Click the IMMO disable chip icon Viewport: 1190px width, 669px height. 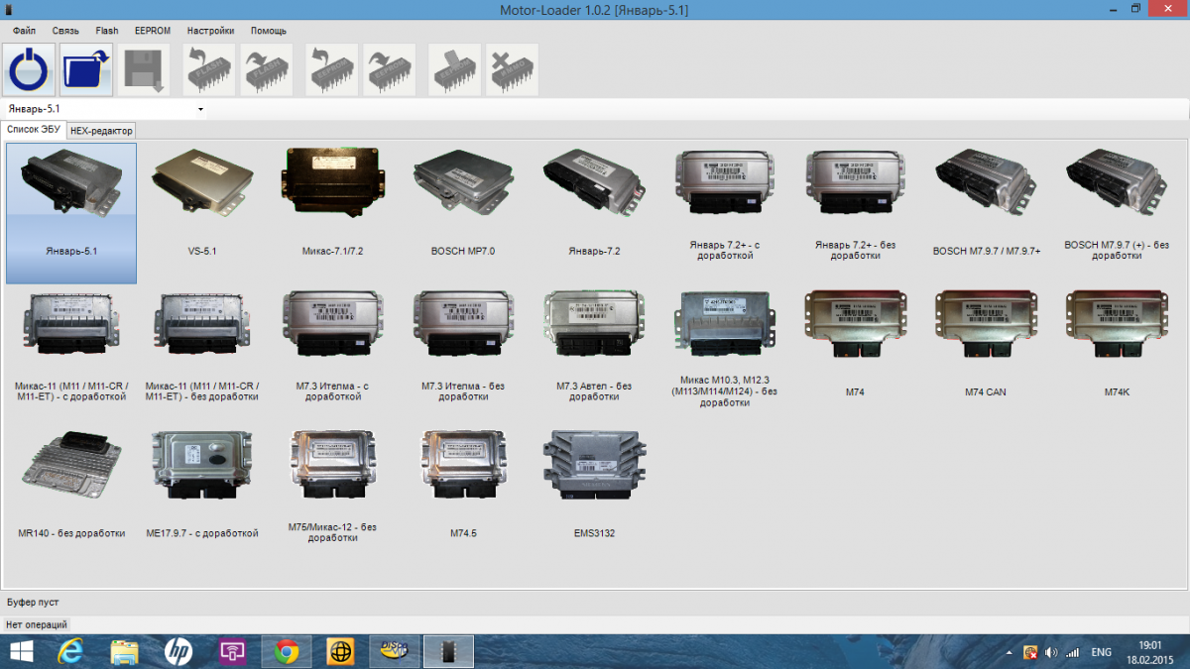click(x=512, y=69)
